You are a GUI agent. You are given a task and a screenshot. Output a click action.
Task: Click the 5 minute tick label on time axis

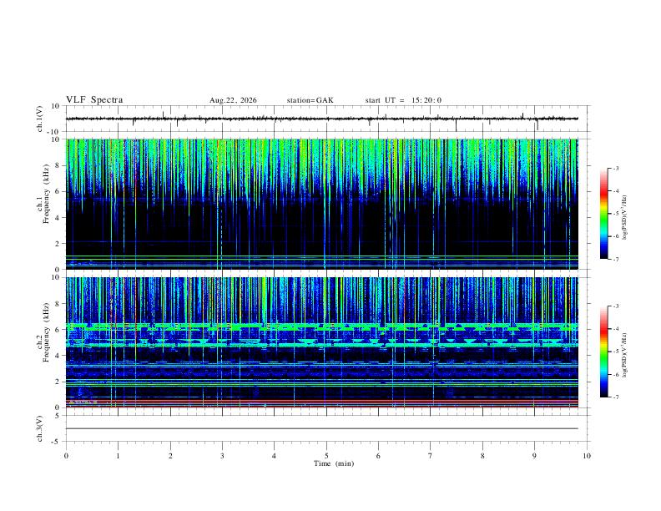tap(326, 456)
